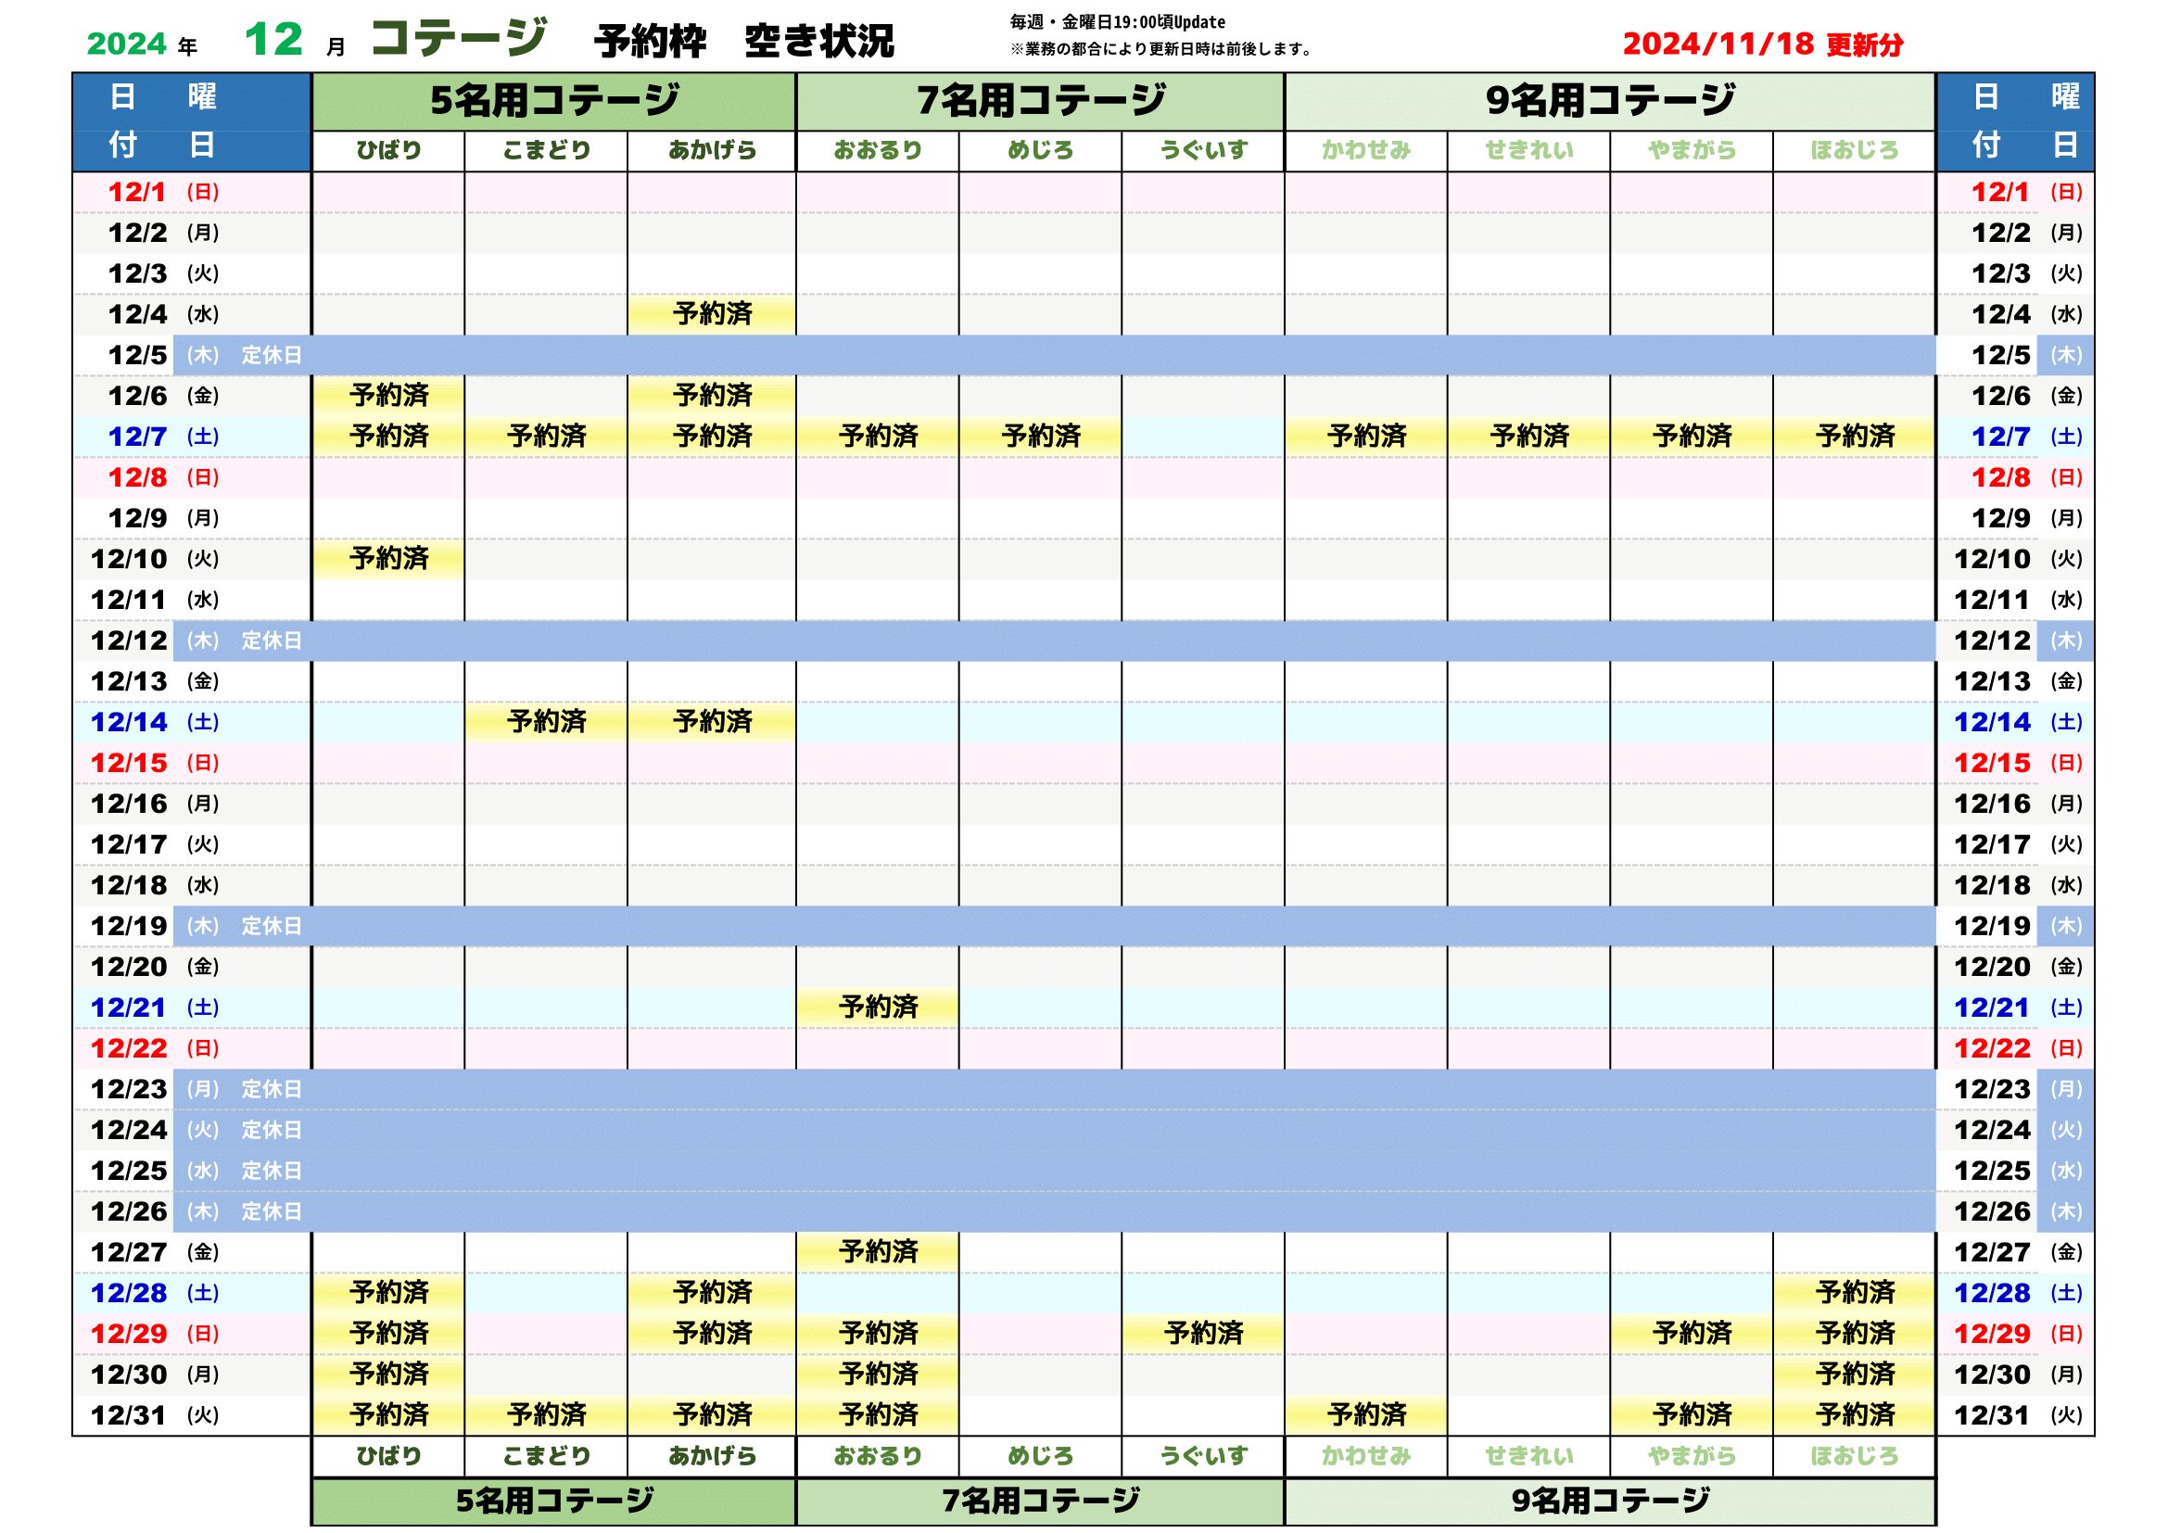
Task: Click the 予約済 cell for あかげら on 12/14
Action: (712, 722)
